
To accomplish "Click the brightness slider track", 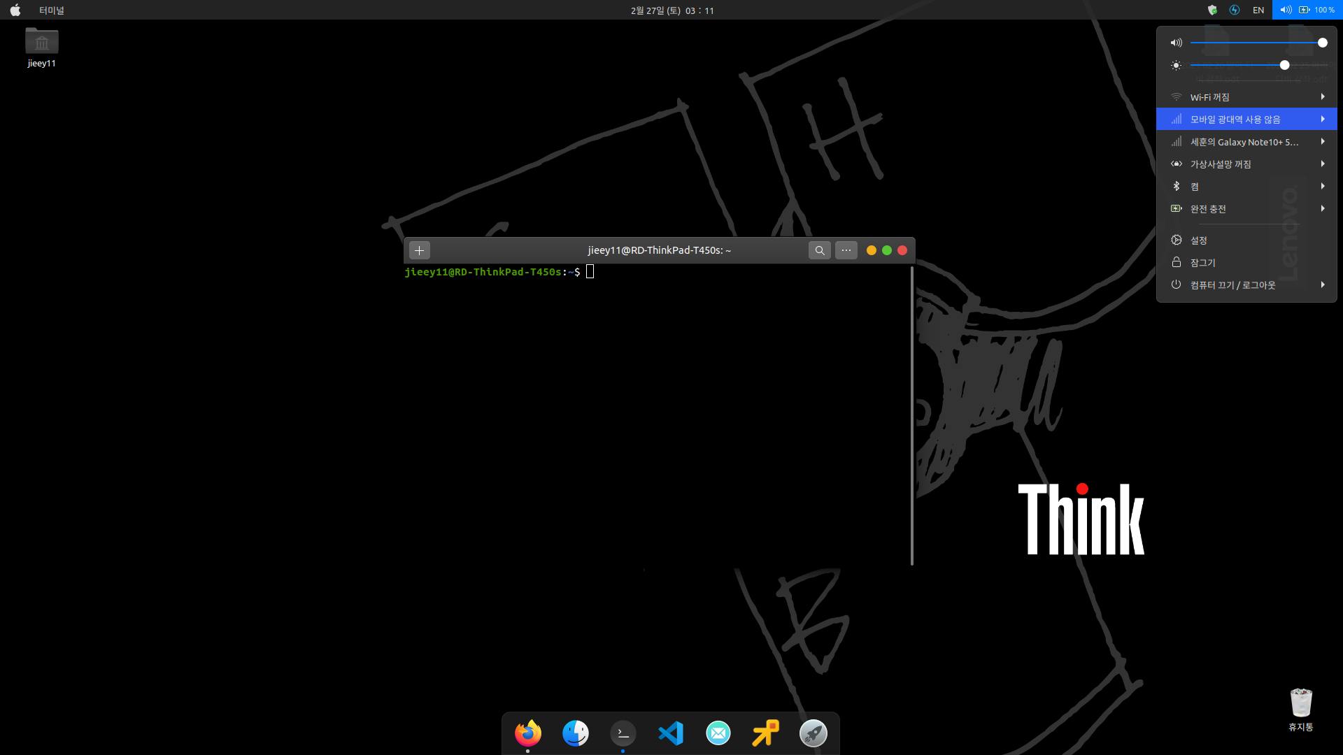I will click(x=1238, y=65).
